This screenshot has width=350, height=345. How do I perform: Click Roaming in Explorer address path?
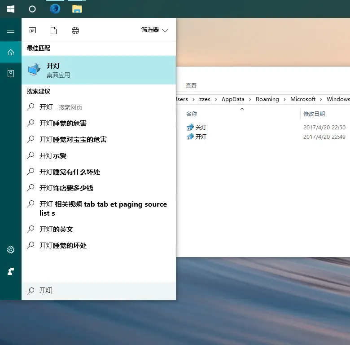click(267, 99)
